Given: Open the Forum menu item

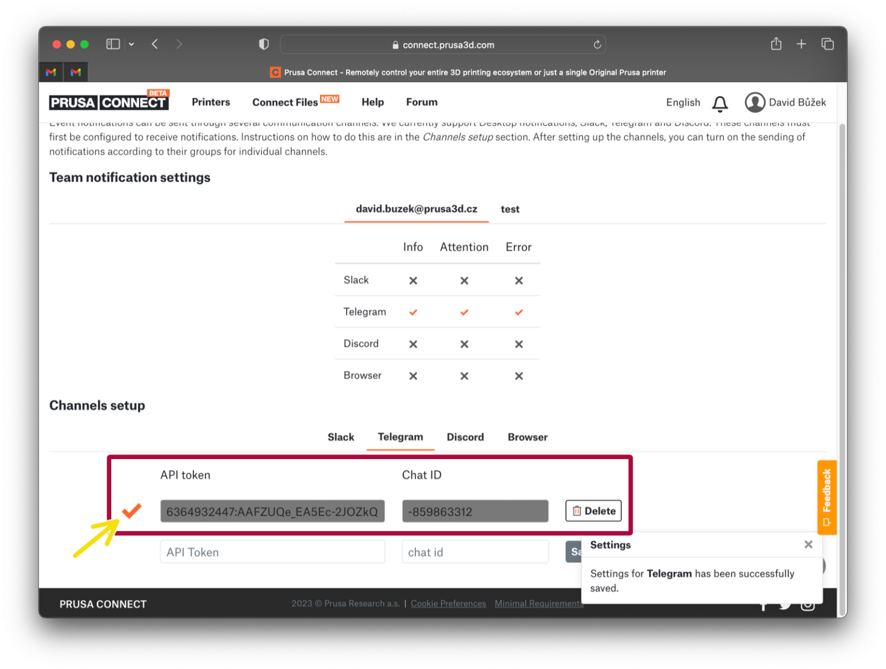Looking at the screenshot, I should pyautogui.click(x=421, y=102).
